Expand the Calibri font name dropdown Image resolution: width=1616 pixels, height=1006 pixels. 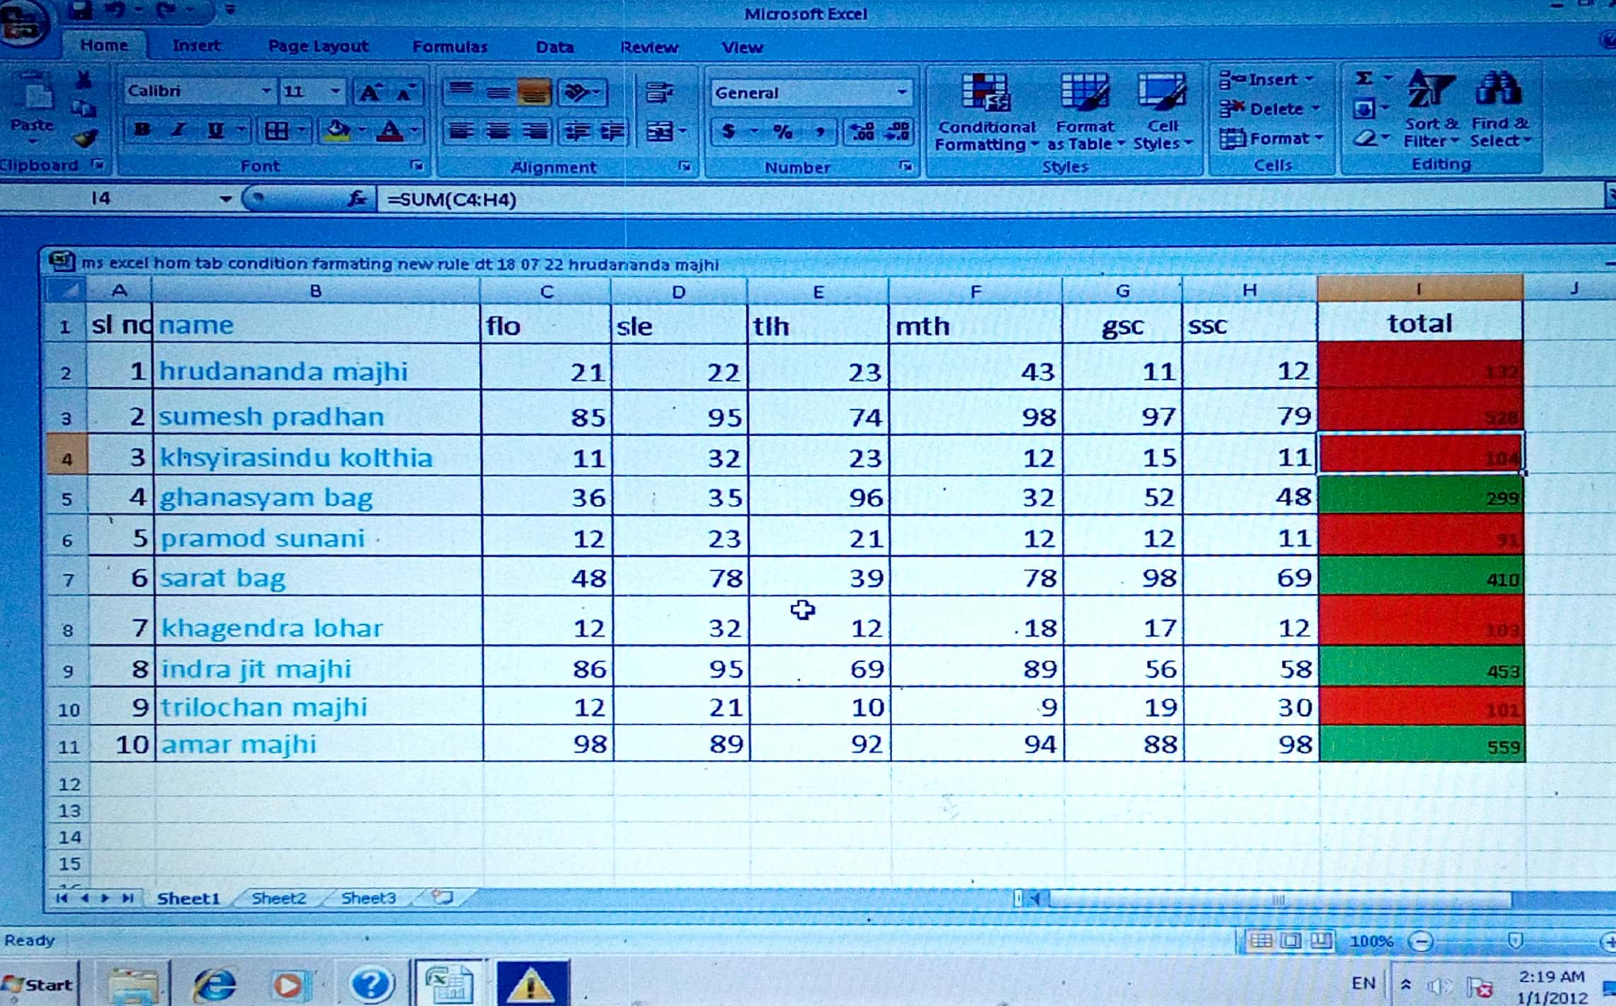(x=266, y=91)
